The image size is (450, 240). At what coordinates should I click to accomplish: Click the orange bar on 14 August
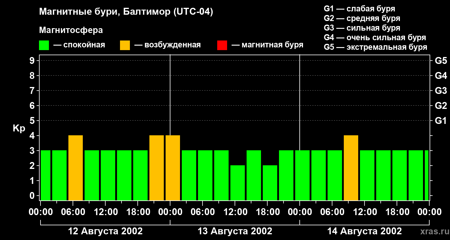click(x=351, y=168)
